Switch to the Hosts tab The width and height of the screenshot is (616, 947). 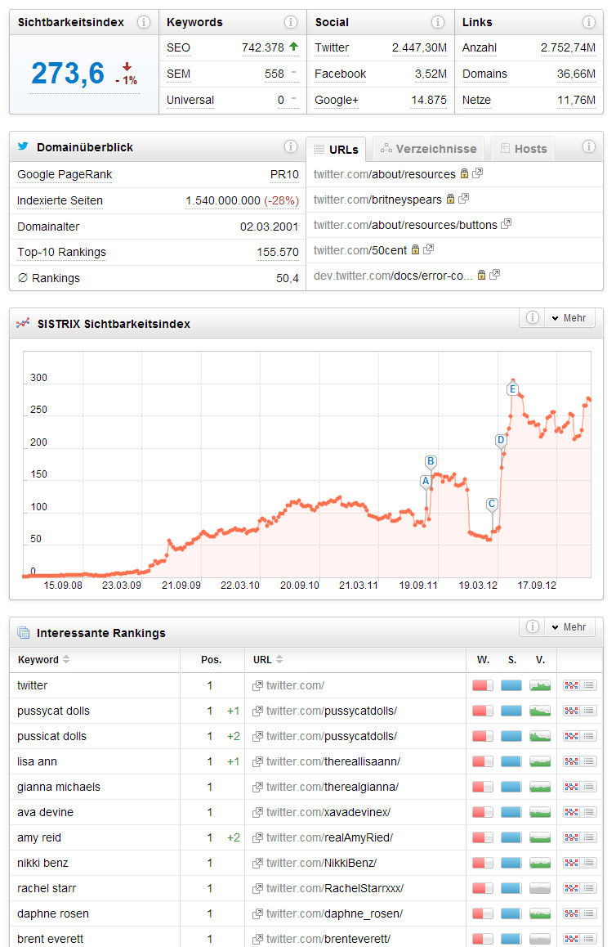[523, 149]
